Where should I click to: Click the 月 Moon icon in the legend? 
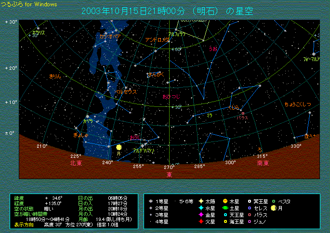pos(273,208)
